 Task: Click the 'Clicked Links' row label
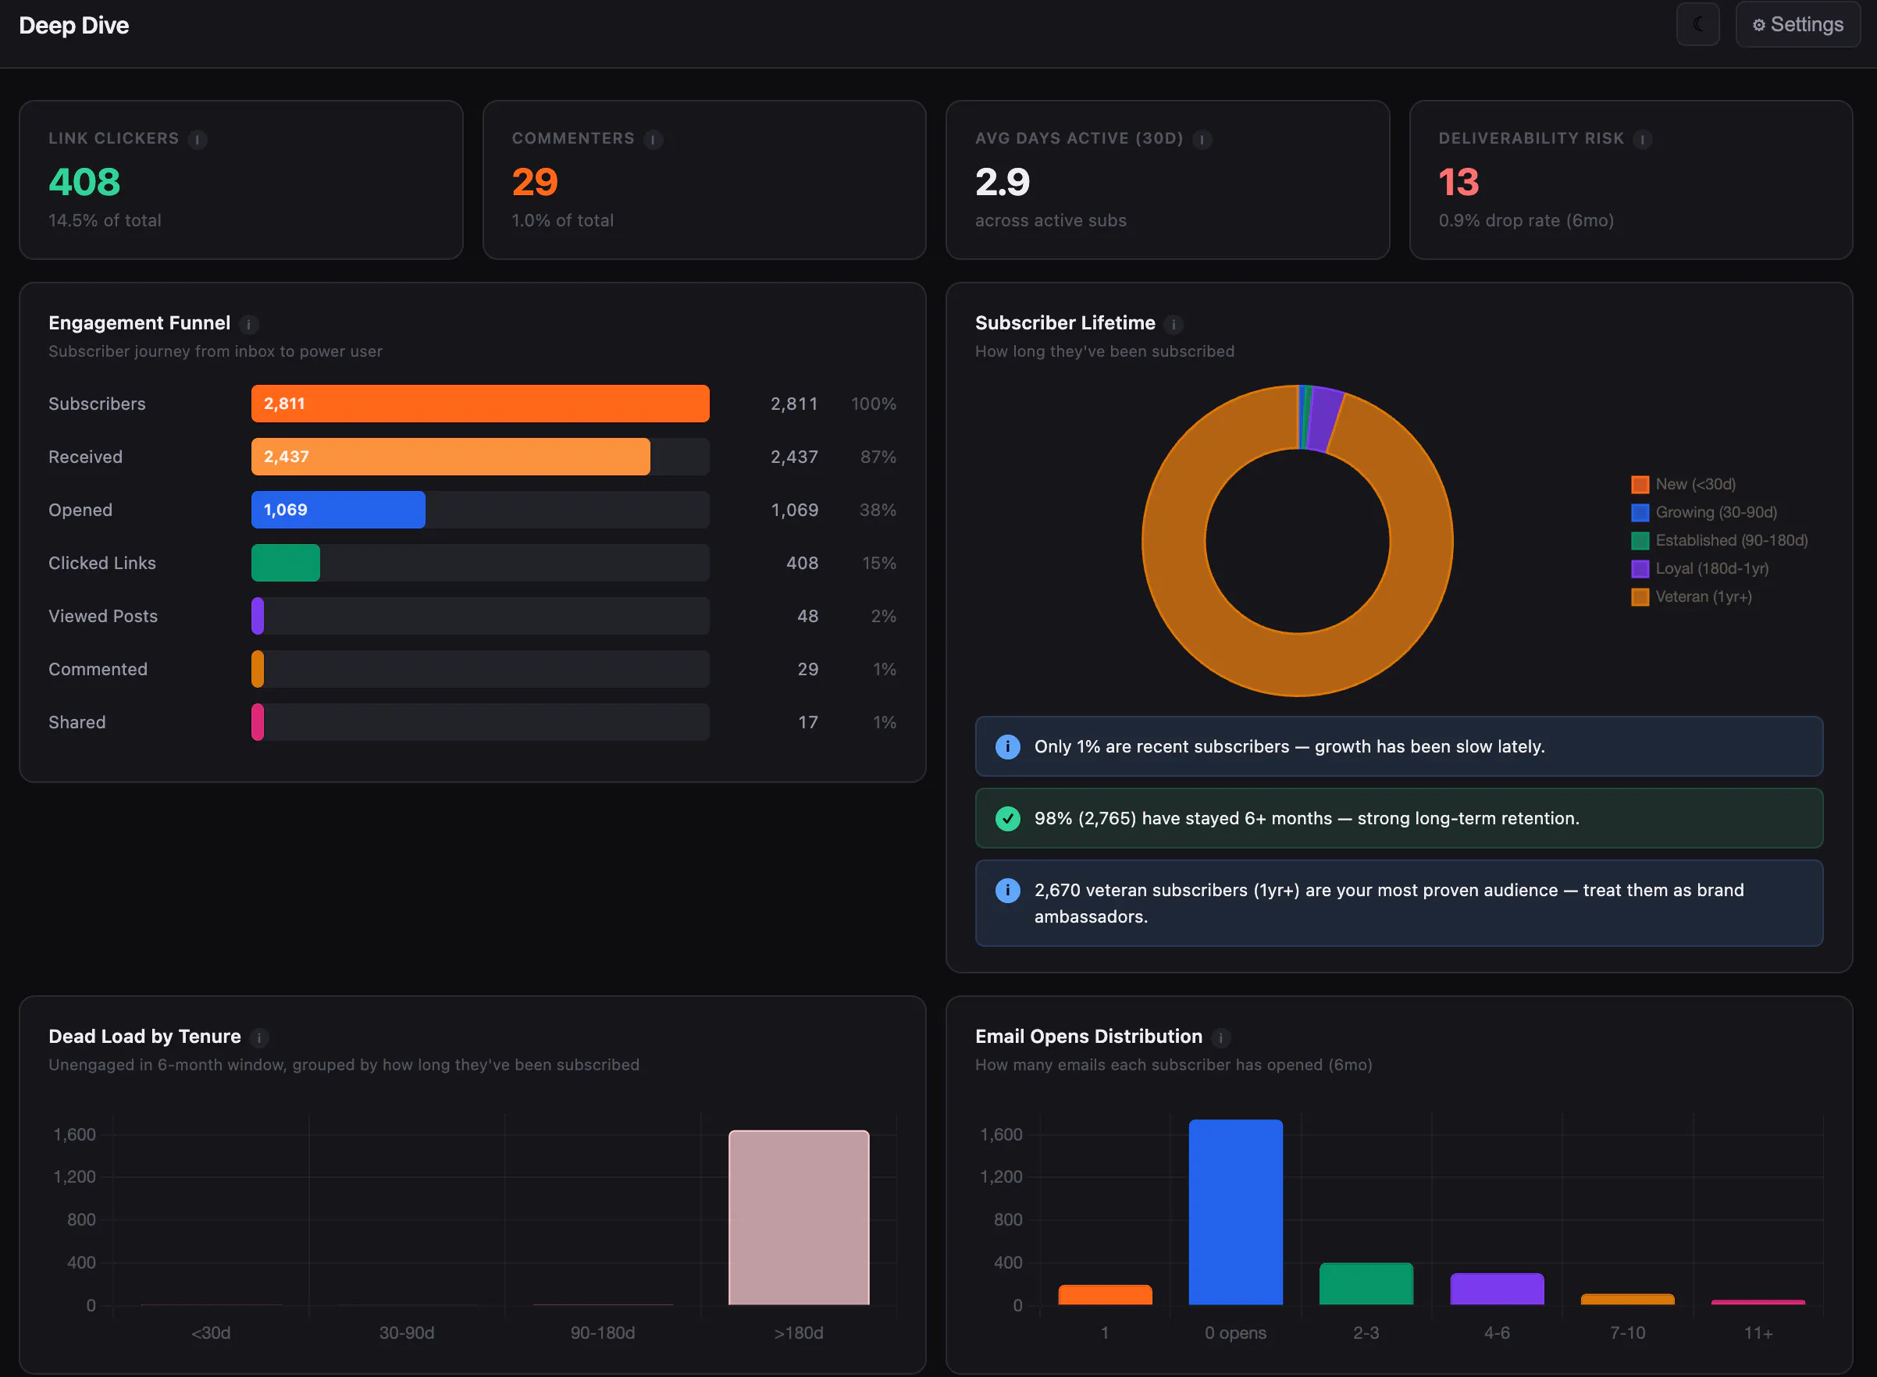[102, 564]
